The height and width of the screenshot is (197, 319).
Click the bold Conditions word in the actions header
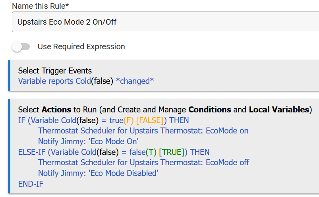tap(209, 110)
